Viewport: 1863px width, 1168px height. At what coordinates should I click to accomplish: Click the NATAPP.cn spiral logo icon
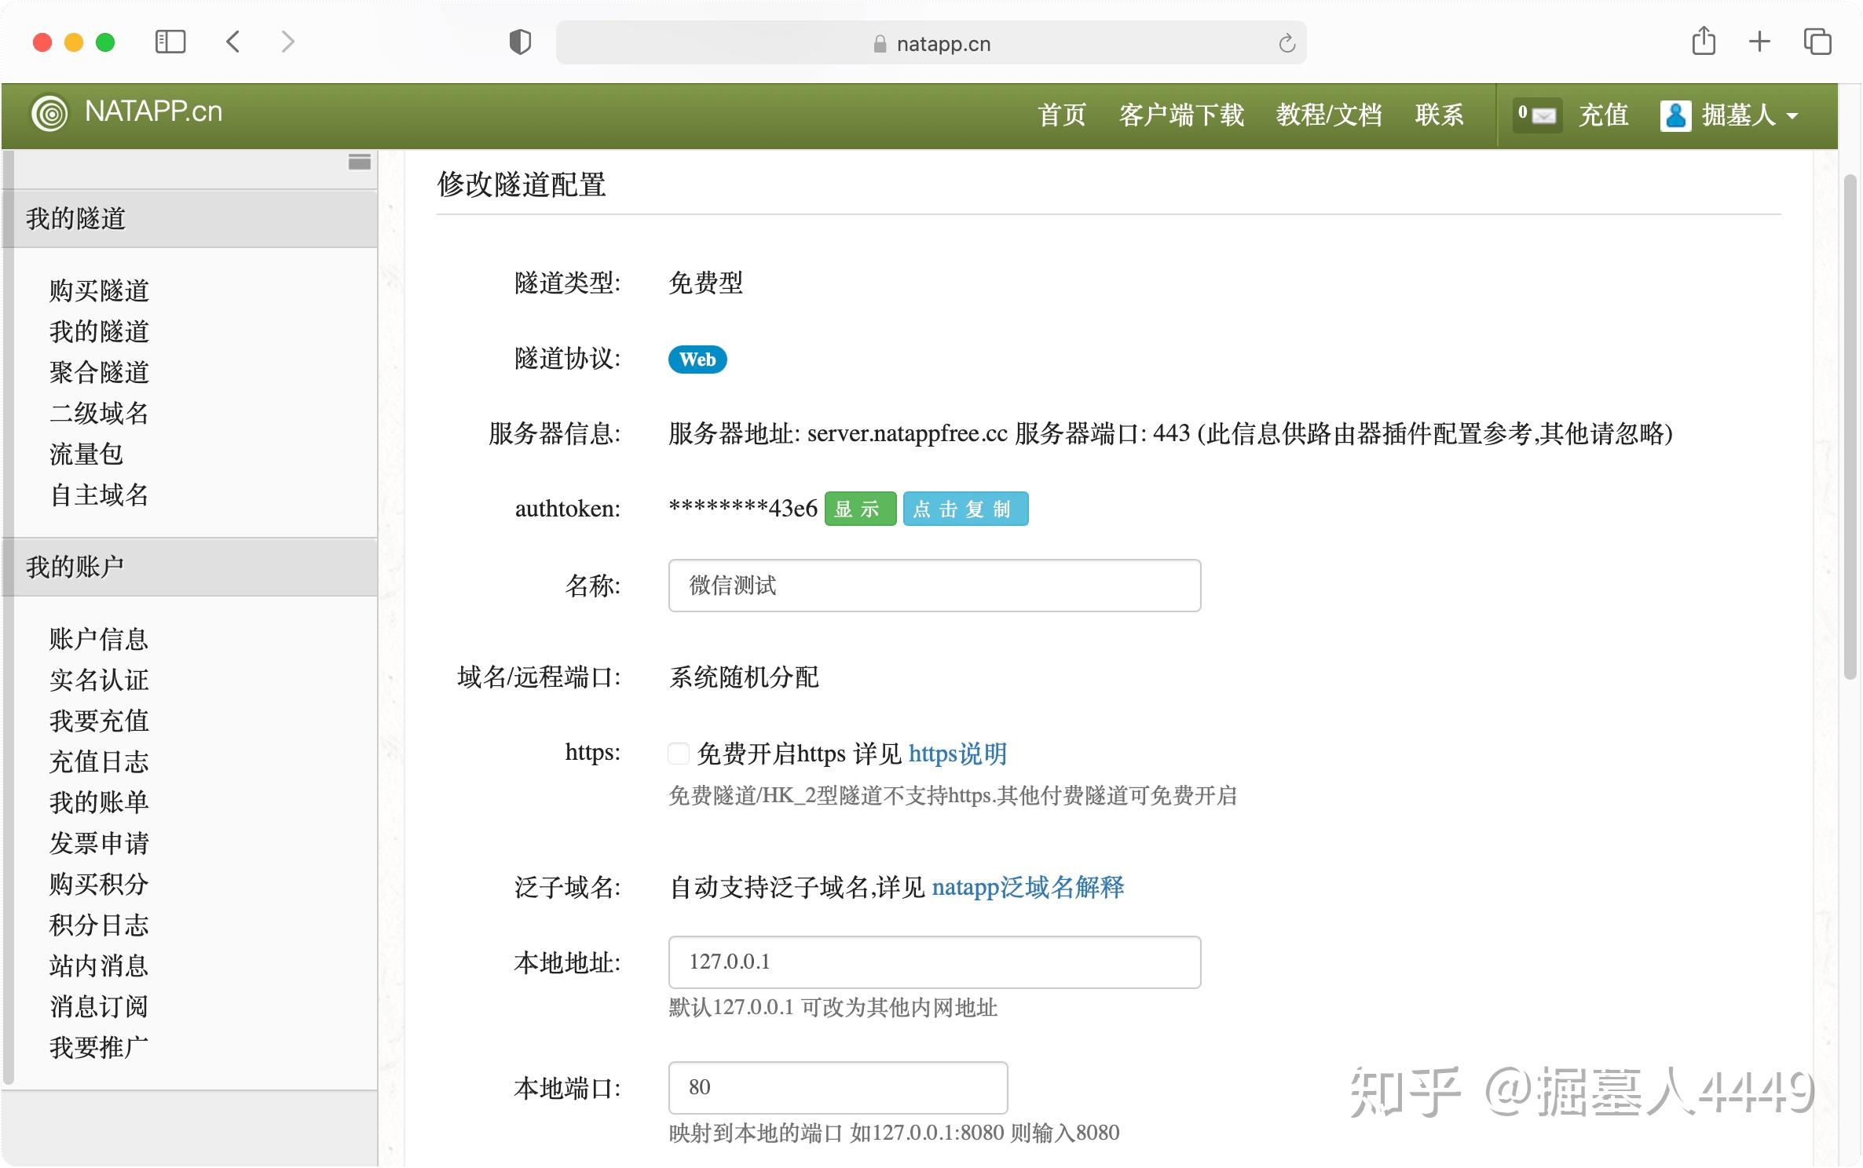49,114
